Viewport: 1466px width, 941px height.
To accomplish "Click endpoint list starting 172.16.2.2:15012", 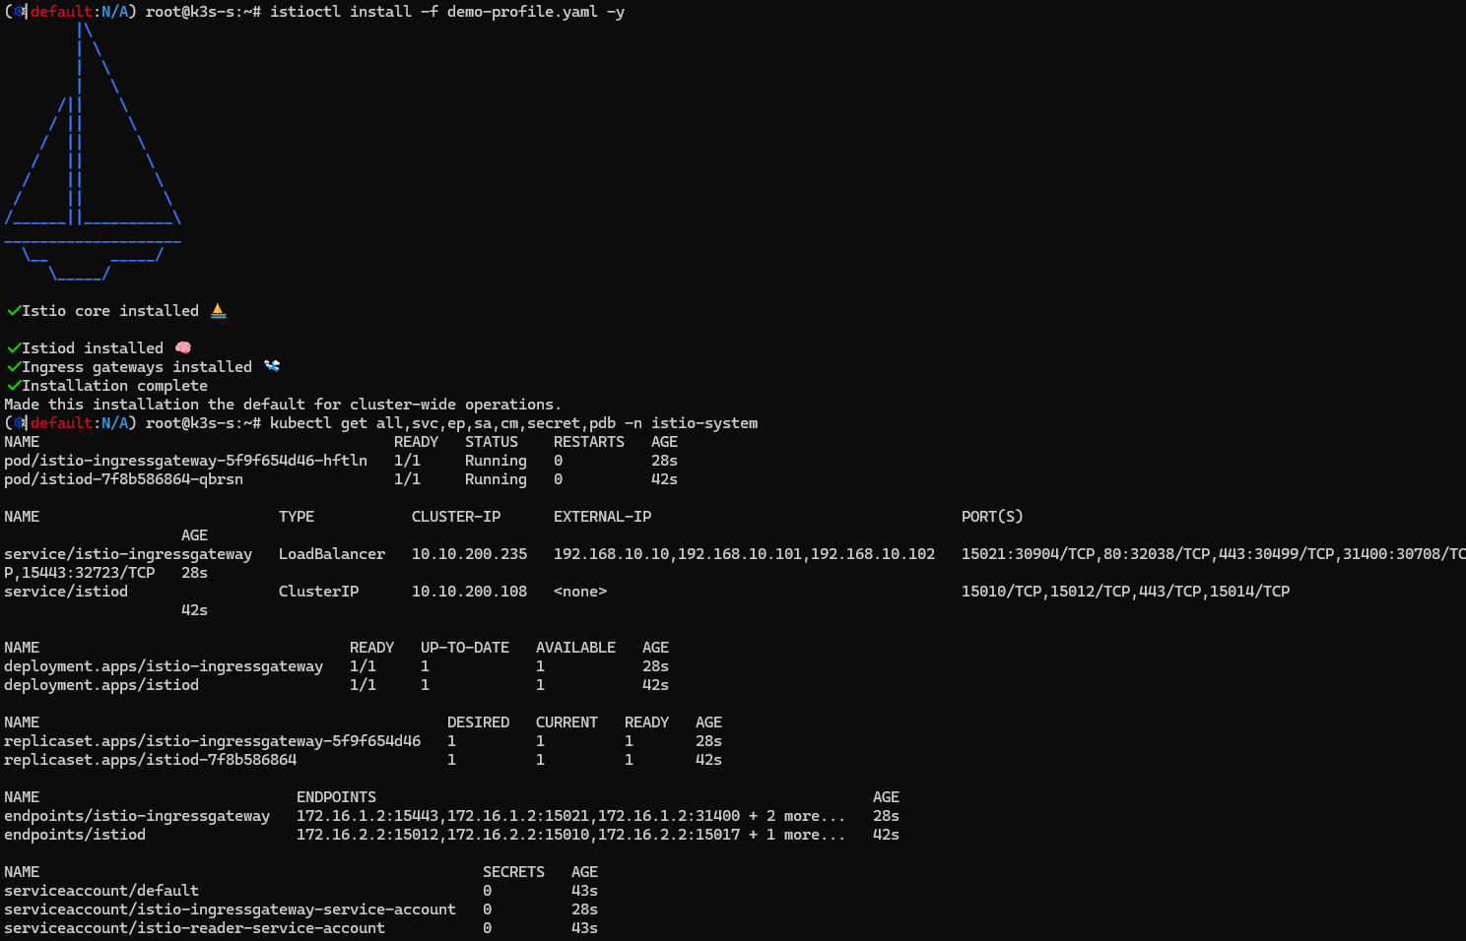I will [570, 835].
